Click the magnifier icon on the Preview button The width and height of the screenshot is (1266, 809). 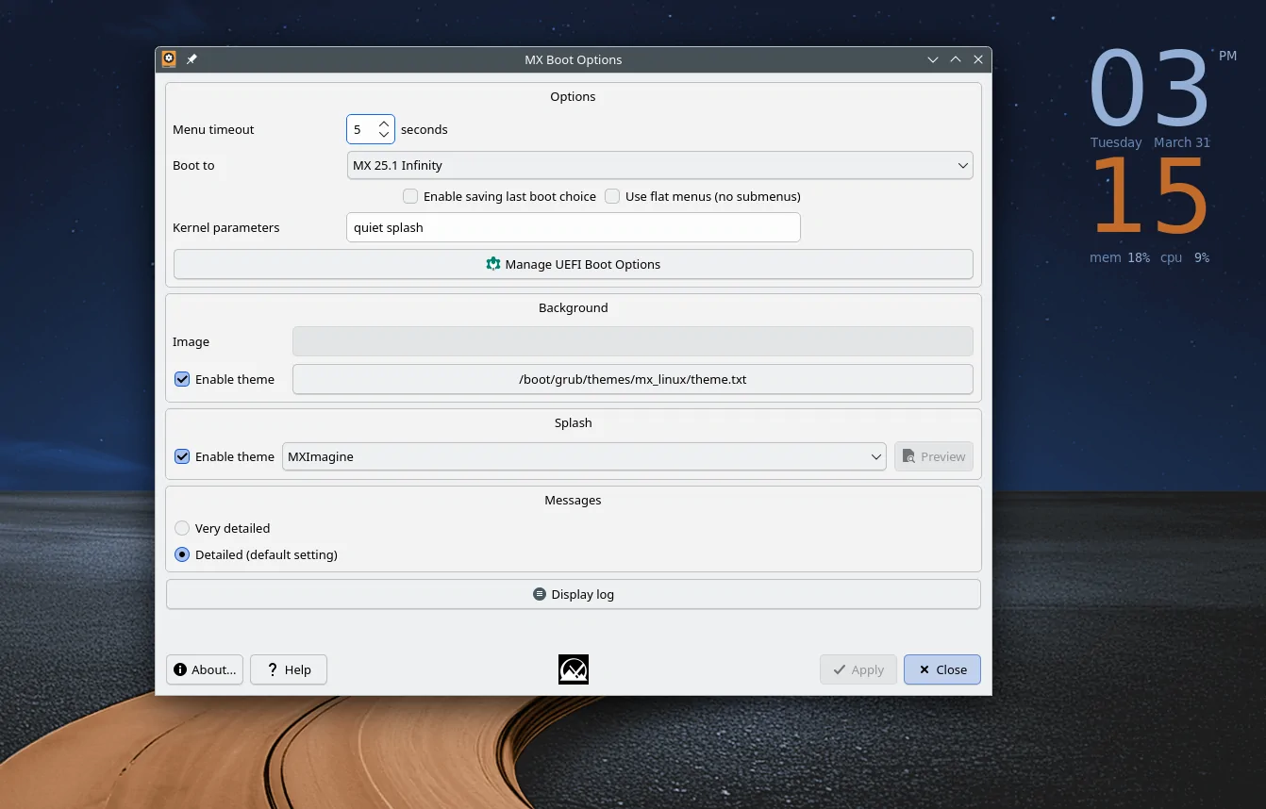[x=908, y=456]
